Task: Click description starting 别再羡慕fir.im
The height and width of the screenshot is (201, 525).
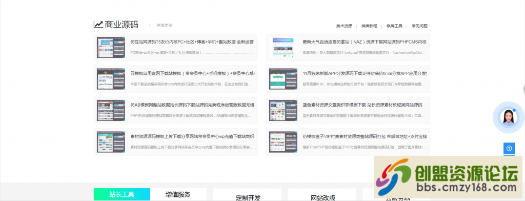Action: [364, 84]
